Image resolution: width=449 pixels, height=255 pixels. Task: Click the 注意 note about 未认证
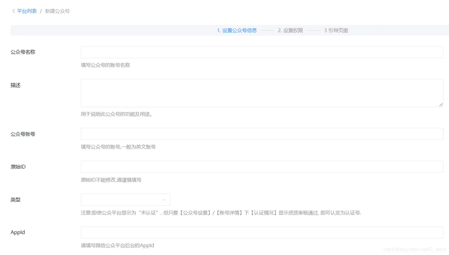click(x=221, y=213)
